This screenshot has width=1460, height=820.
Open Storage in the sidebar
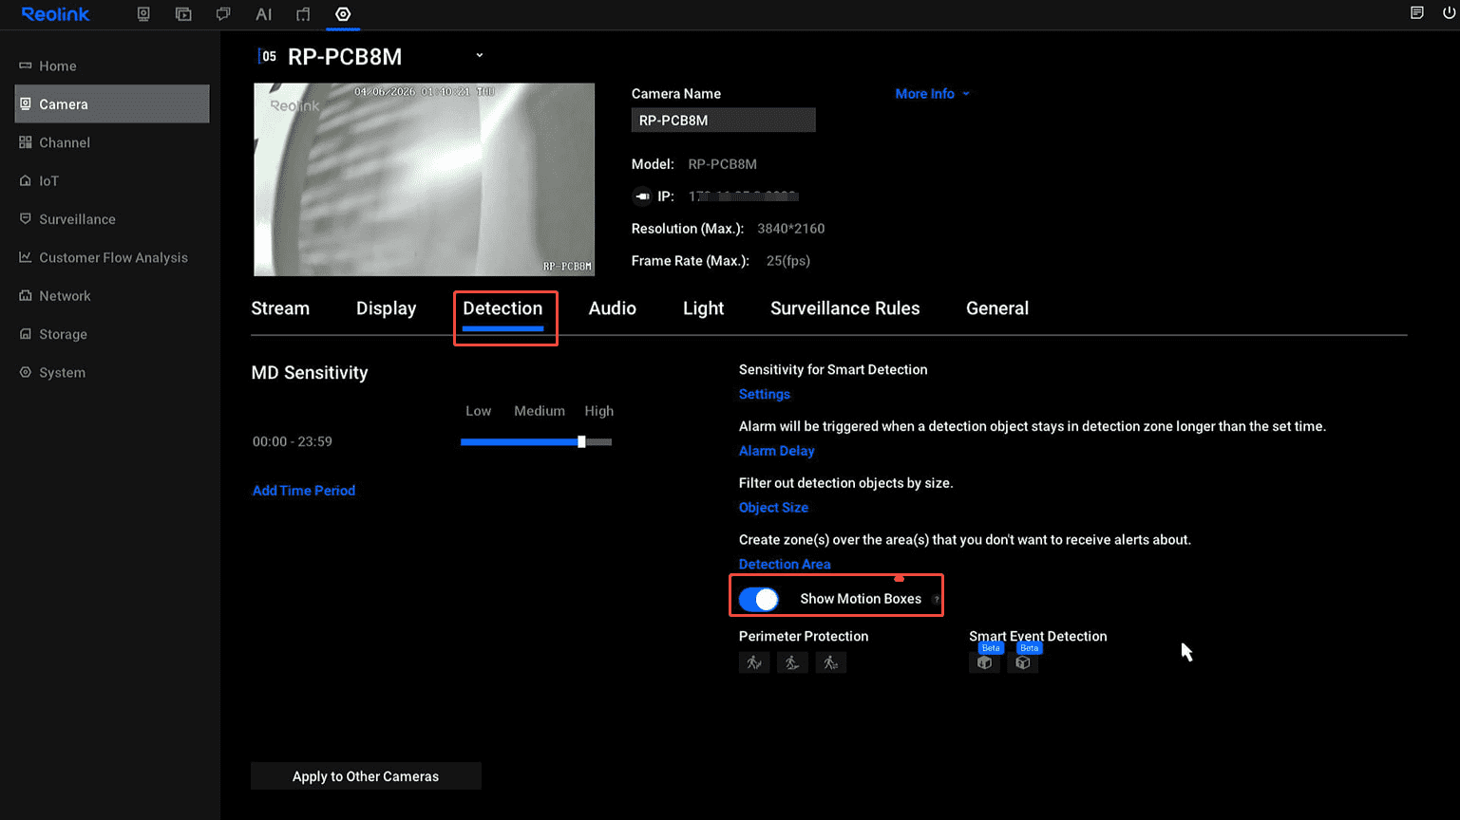coord(112,334)
